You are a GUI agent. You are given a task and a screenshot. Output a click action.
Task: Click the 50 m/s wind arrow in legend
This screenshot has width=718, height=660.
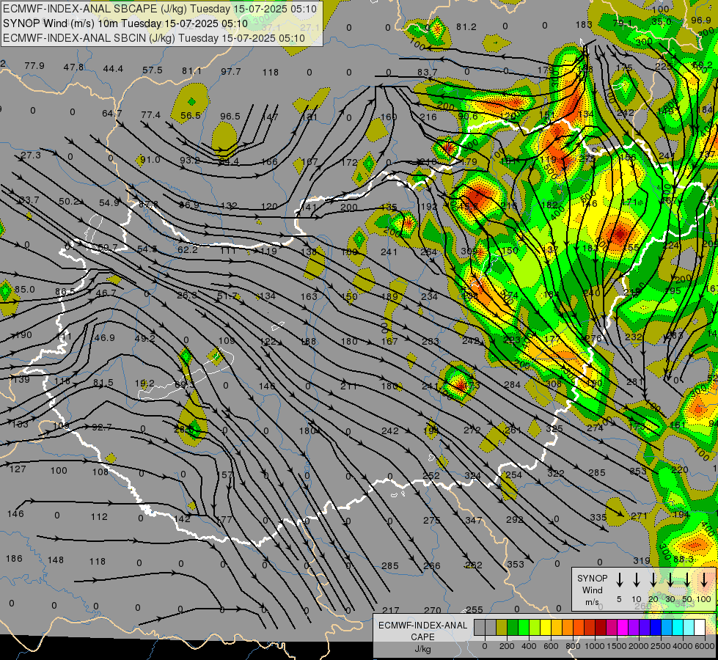click(687, 580)
